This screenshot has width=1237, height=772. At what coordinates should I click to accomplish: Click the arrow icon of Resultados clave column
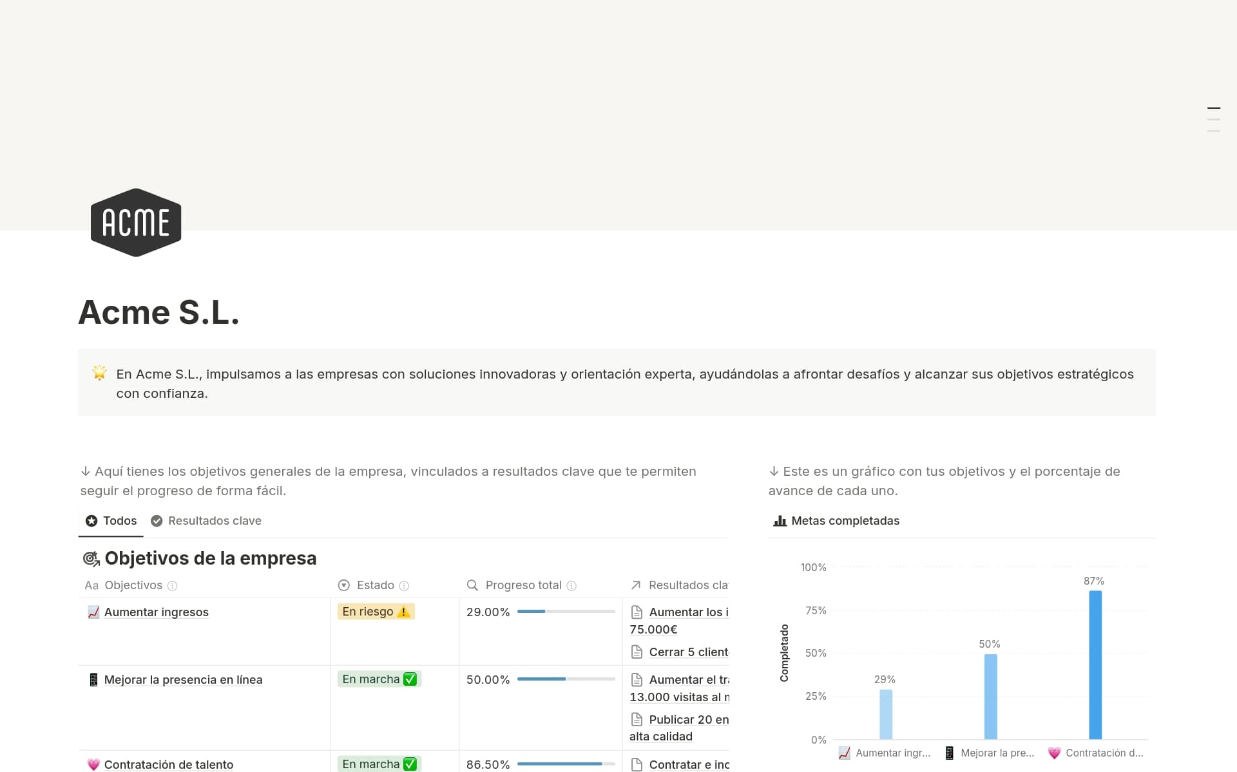pos(635,585)
